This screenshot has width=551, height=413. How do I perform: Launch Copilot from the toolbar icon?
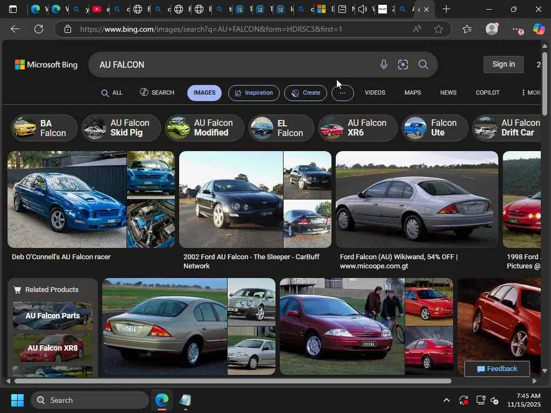(x=539, y=29)
